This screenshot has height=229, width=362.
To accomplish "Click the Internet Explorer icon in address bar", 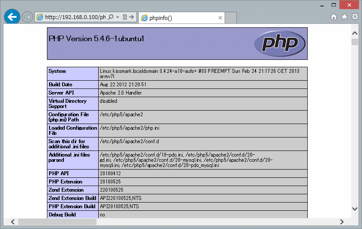I will click(x=40, y=17).
